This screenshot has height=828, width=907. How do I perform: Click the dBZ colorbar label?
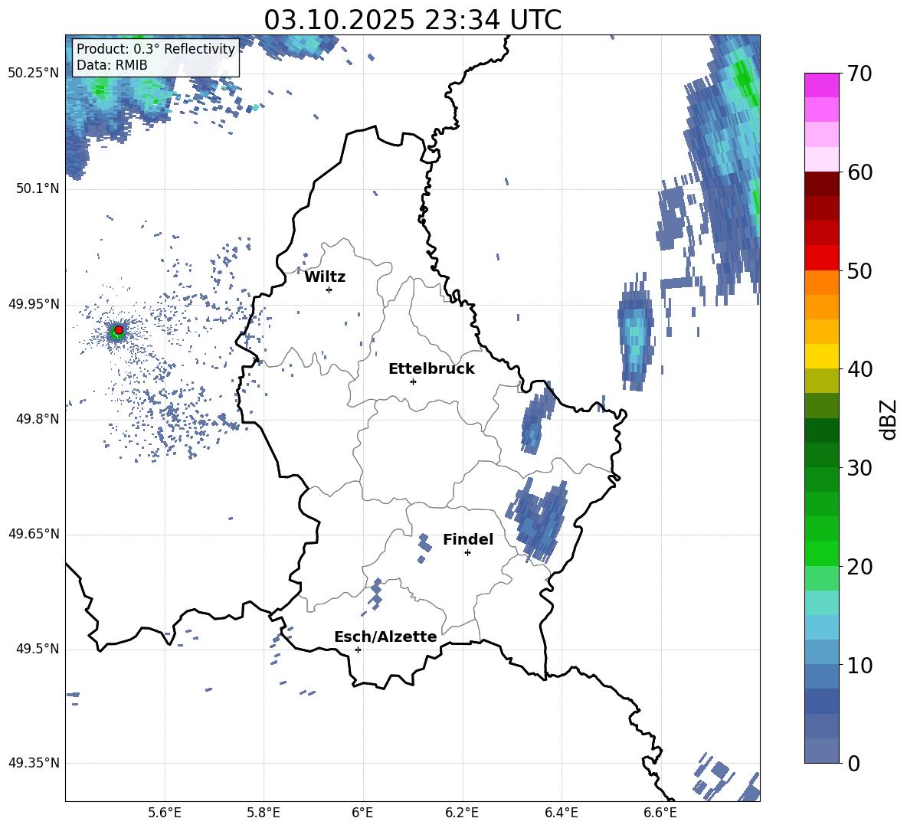(888, 419)
